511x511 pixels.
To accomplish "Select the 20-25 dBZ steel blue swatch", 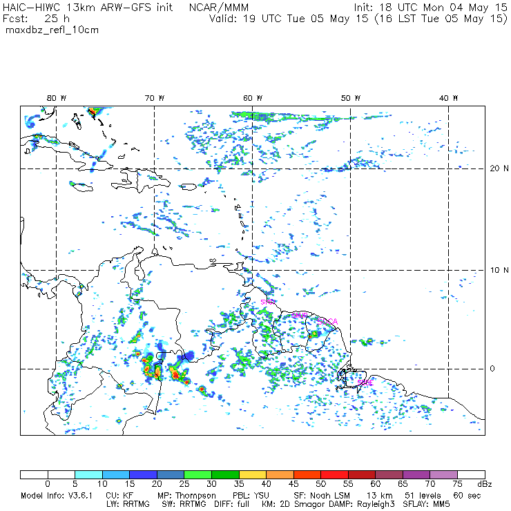I will pyautogui.click(x=171, y=474).
